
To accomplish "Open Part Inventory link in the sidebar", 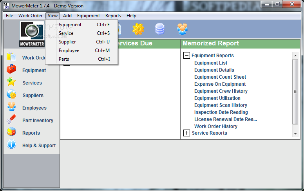I will (x=38, y=121).
